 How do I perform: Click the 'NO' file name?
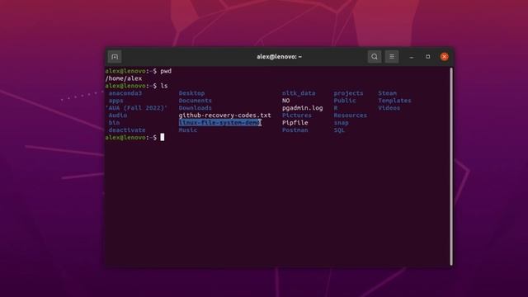[x=286, y=101]
